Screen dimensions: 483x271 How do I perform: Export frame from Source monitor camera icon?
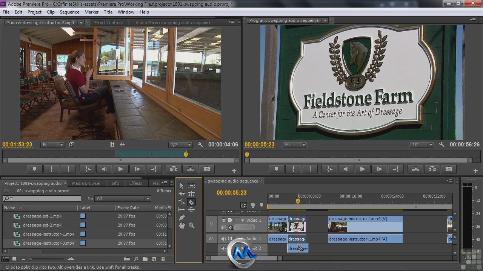point(207,169)
